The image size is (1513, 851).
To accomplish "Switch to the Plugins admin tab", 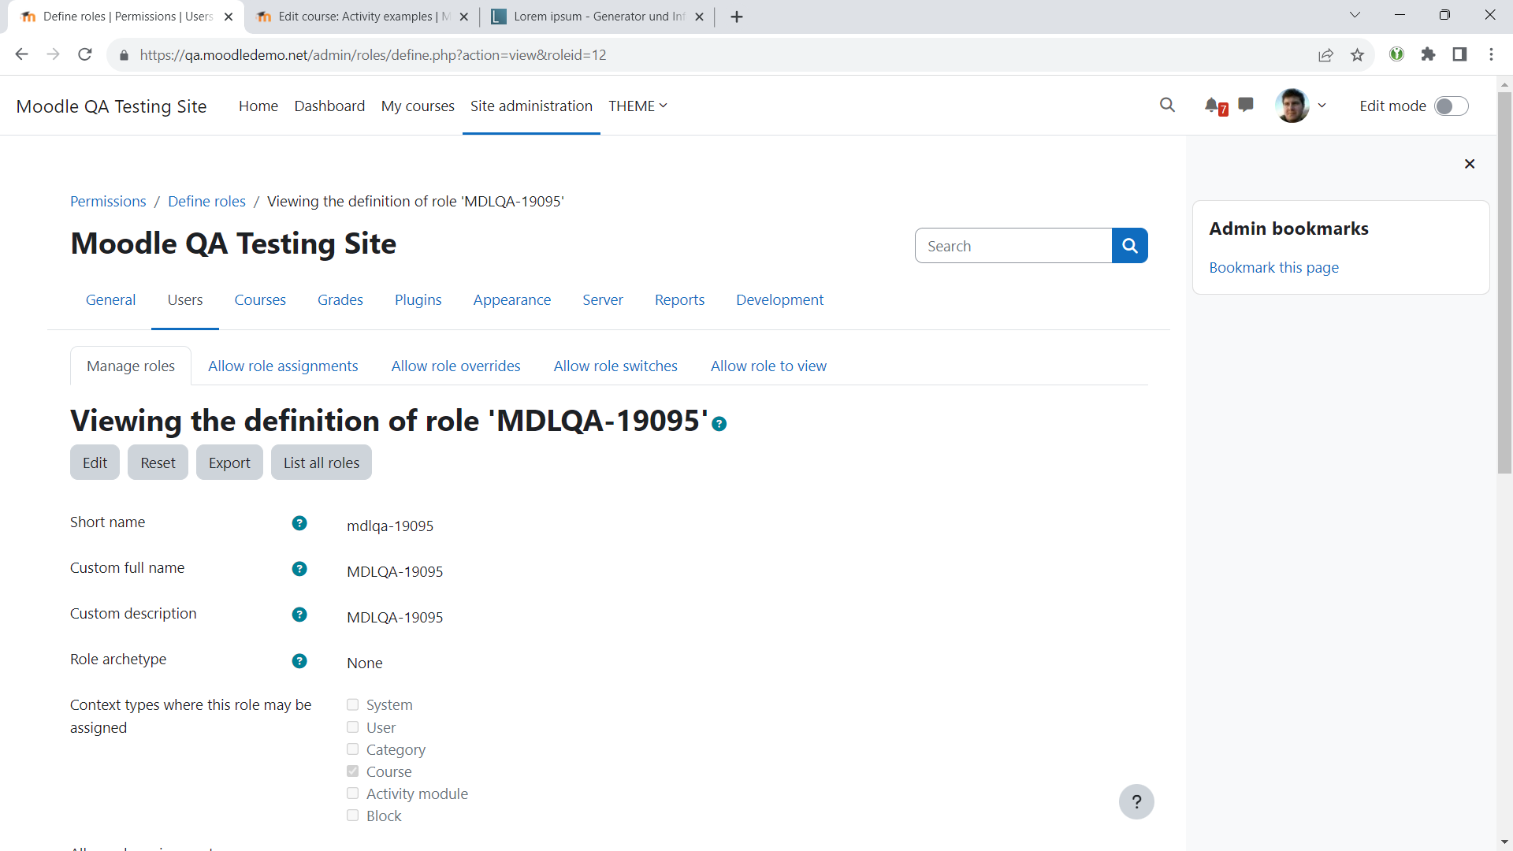I will [x=418, y=299].
